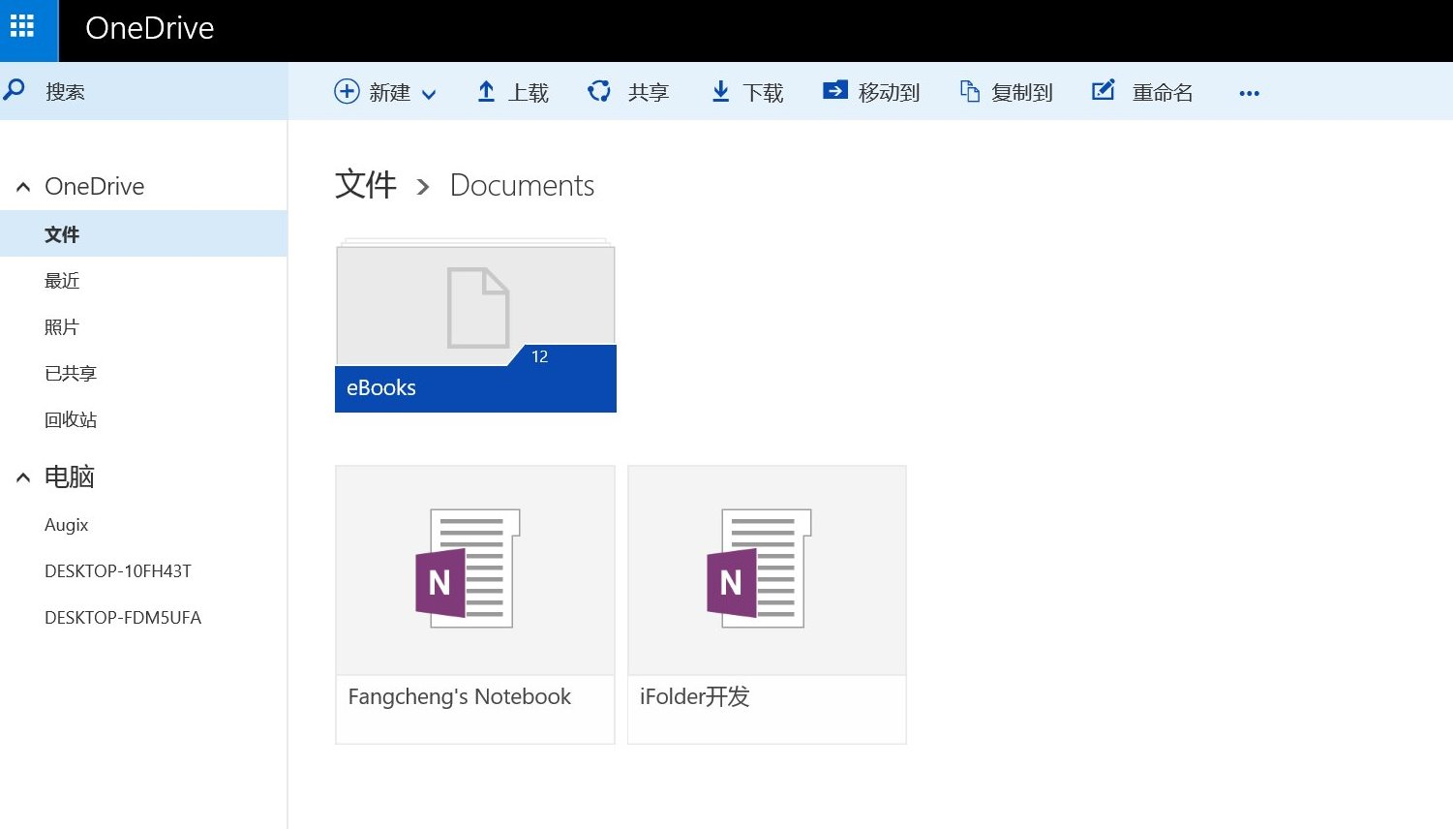This screenshot has height=829, width=1453.
Task: Click the 复制到 copy icon
Action: [969, 91]
